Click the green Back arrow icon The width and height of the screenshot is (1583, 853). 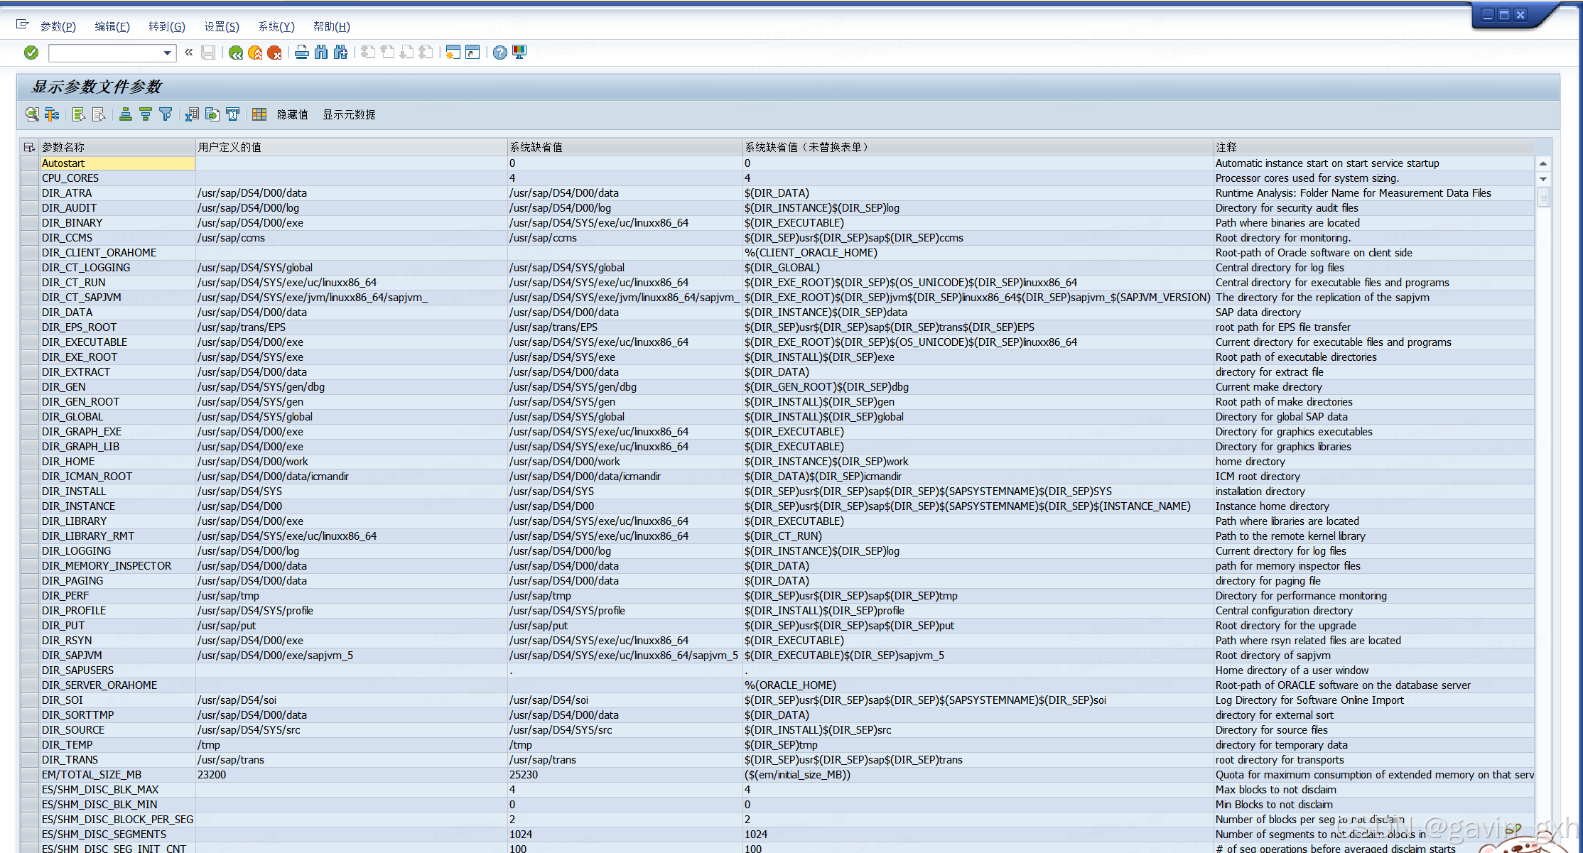pos(237,52)
